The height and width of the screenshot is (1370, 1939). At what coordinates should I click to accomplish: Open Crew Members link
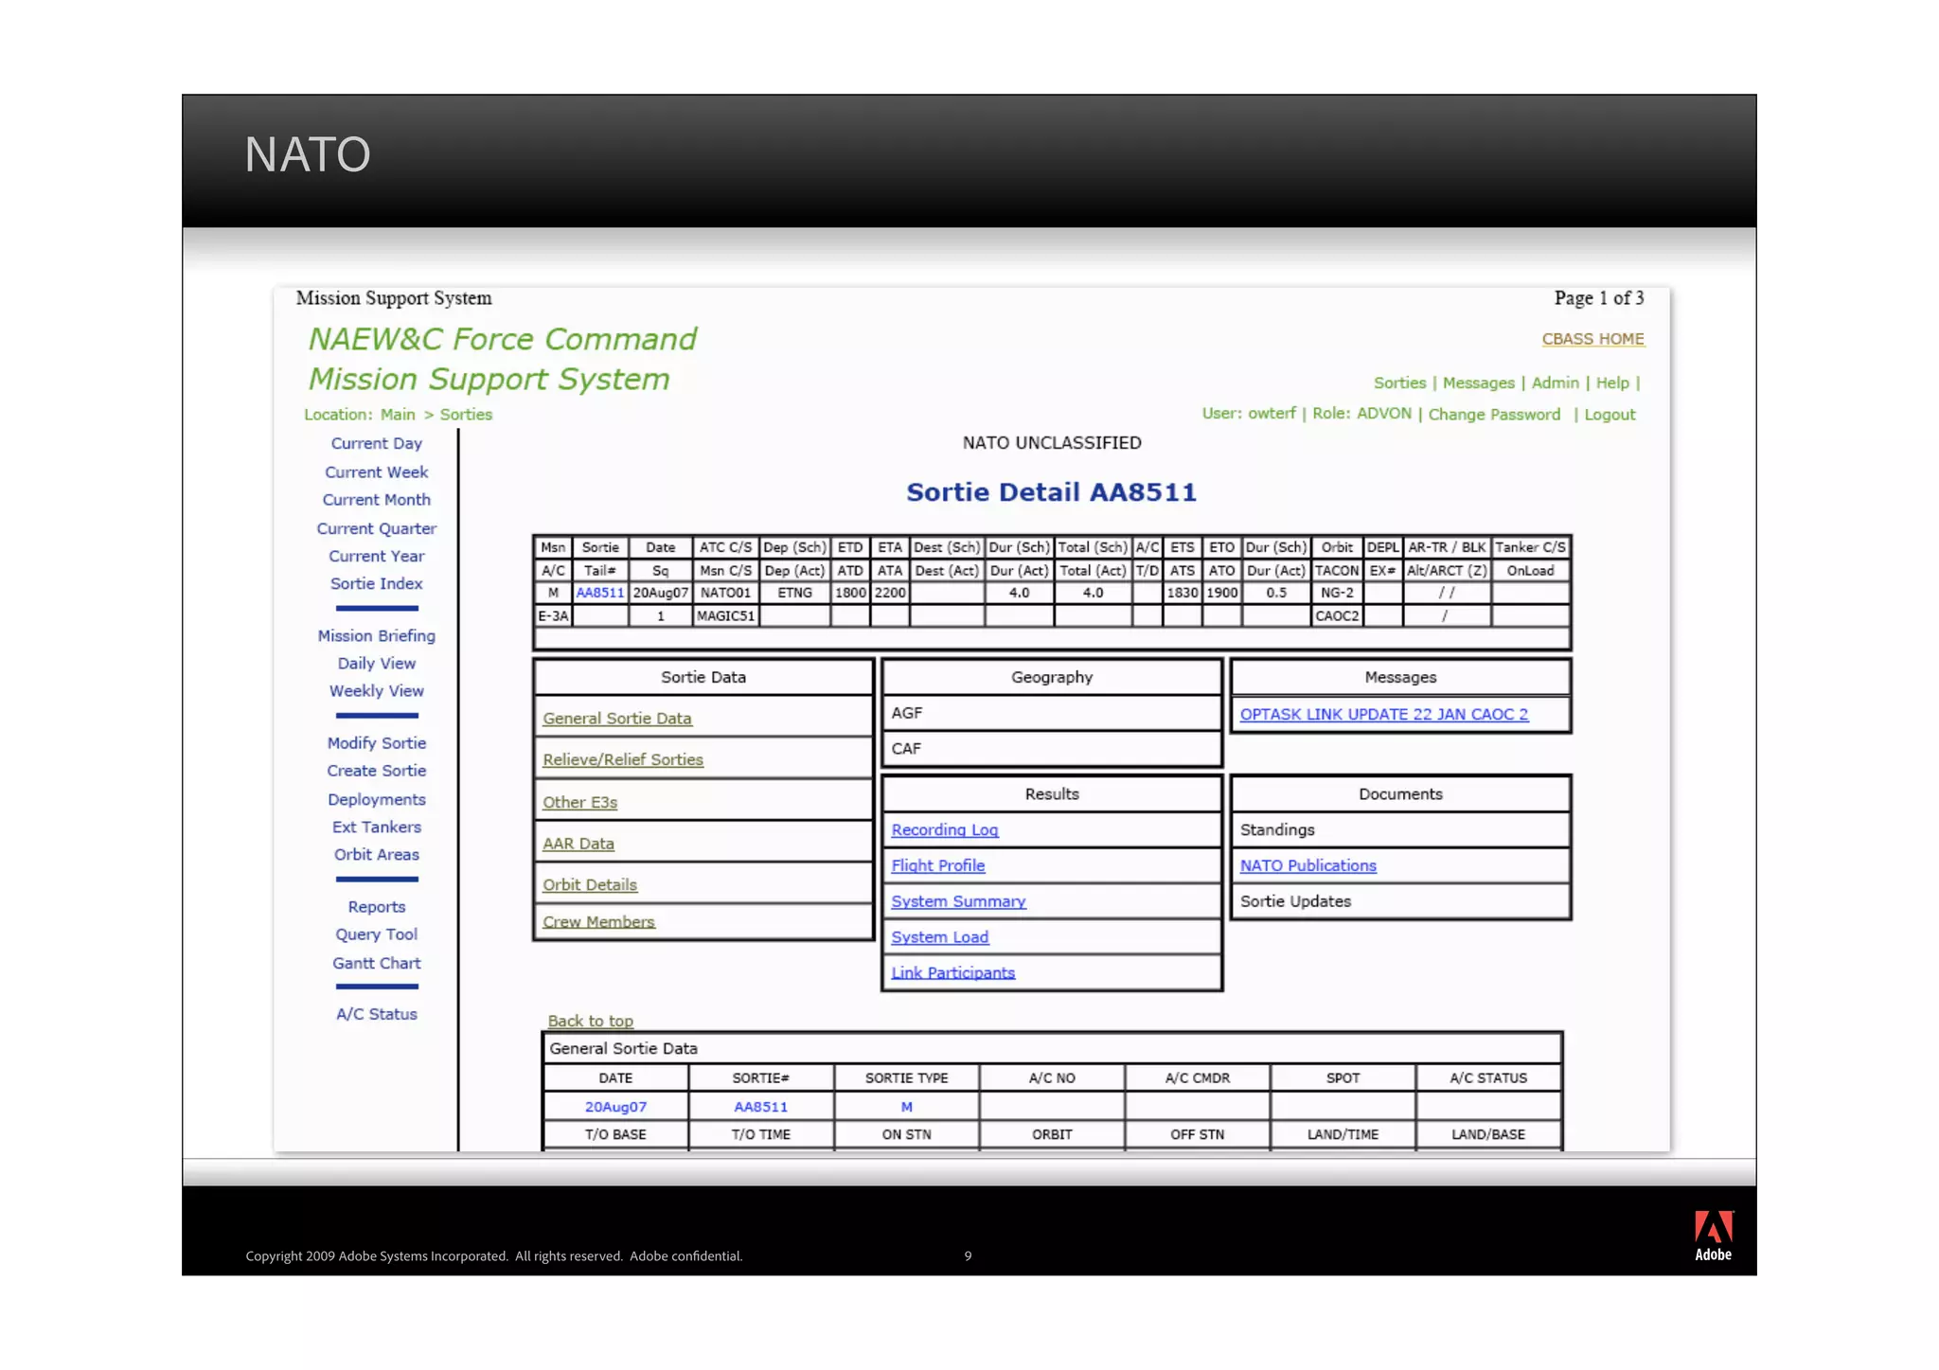tap(598, 921)
